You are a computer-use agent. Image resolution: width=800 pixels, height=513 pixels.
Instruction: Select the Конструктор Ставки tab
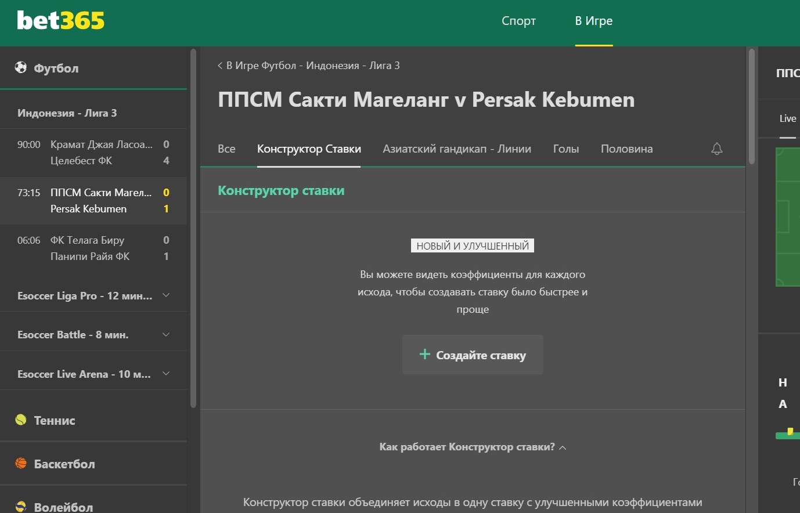309,149
